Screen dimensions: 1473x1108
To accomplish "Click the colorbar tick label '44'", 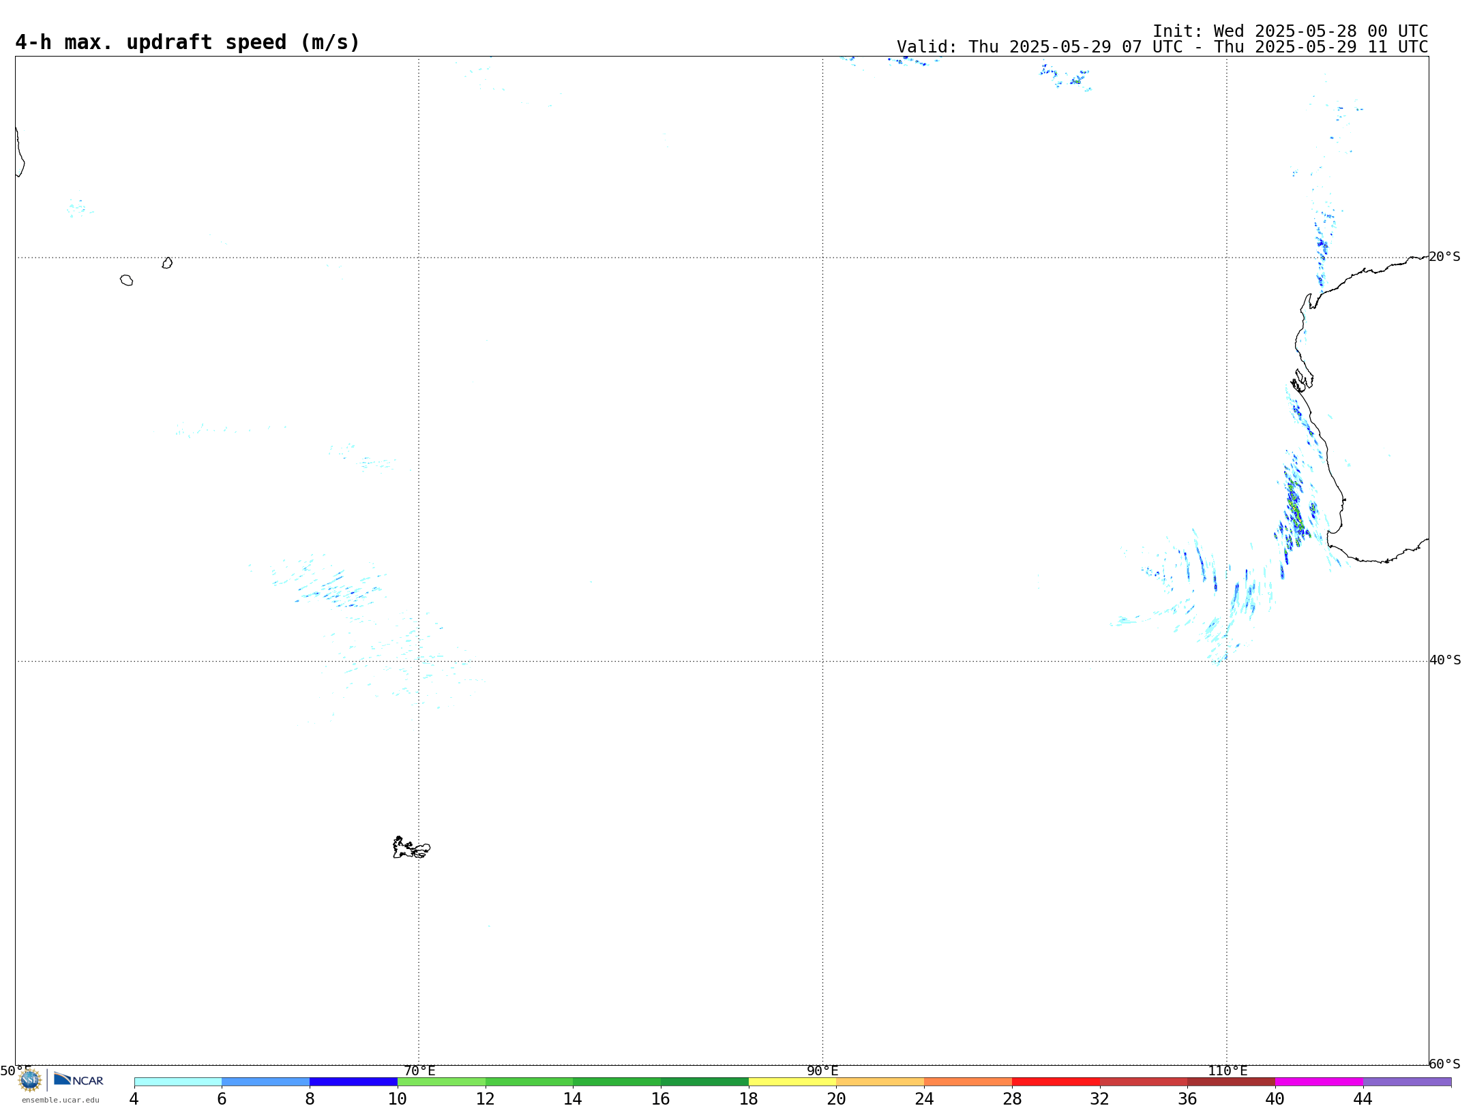I will (1363, 1099).
